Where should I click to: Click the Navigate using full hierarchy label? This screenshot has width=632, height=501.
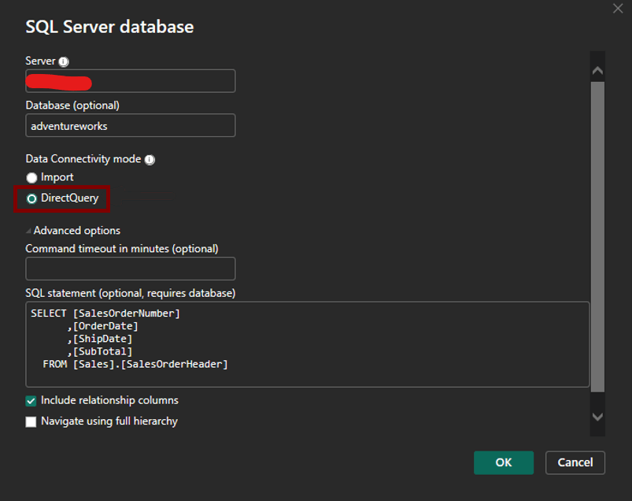pyautogui.click(x=109, y=421)
